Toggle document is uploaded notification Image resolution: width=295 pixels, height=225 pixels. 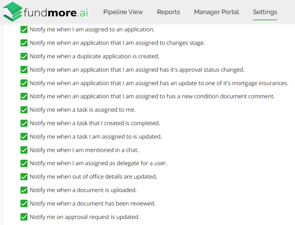24,190
